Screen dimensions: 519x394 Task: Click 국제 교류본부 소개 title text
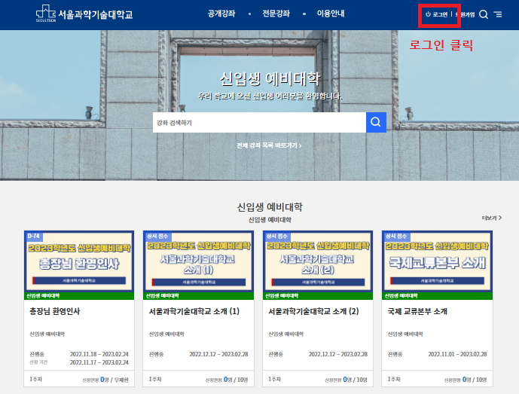click(417, 311)
